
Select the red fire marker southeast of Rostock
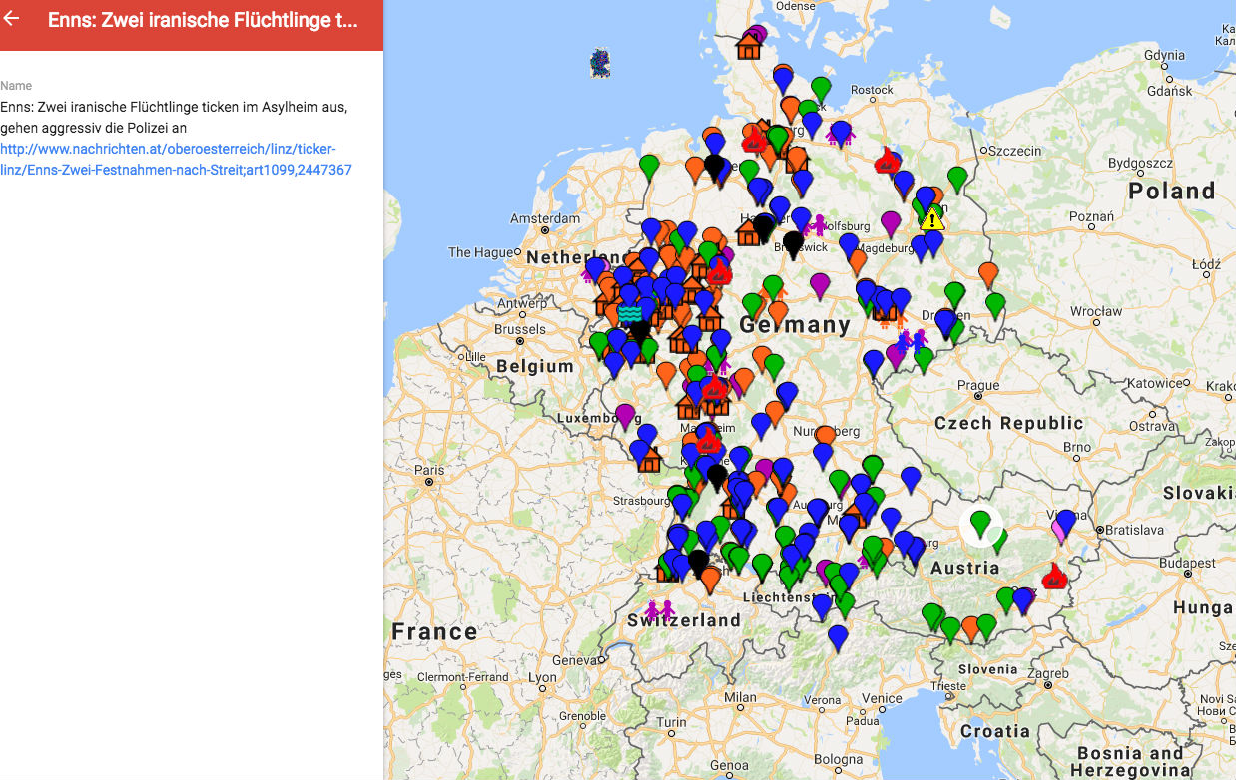click(886, 161)
